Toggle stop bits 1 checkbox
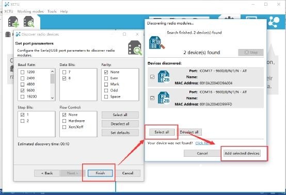286x195 pixels. pyautogui.click(x=22, y=115)
